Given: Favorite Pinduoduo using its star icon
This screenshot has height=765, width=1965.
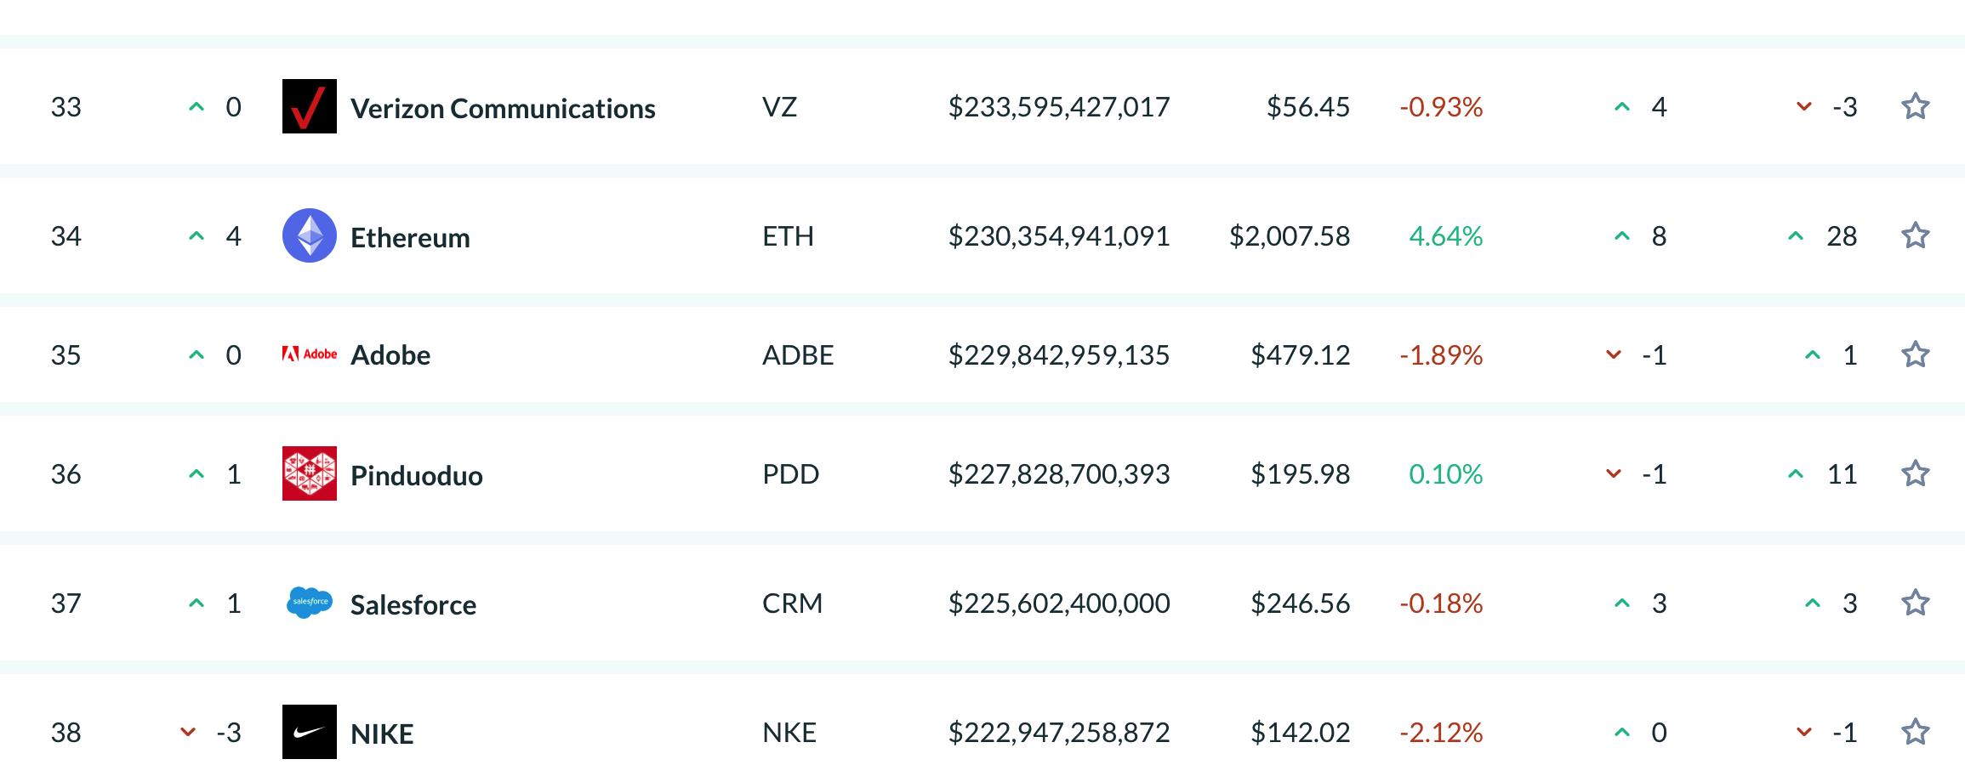Looking at the screenshot, I should [x=1915, y=473].
